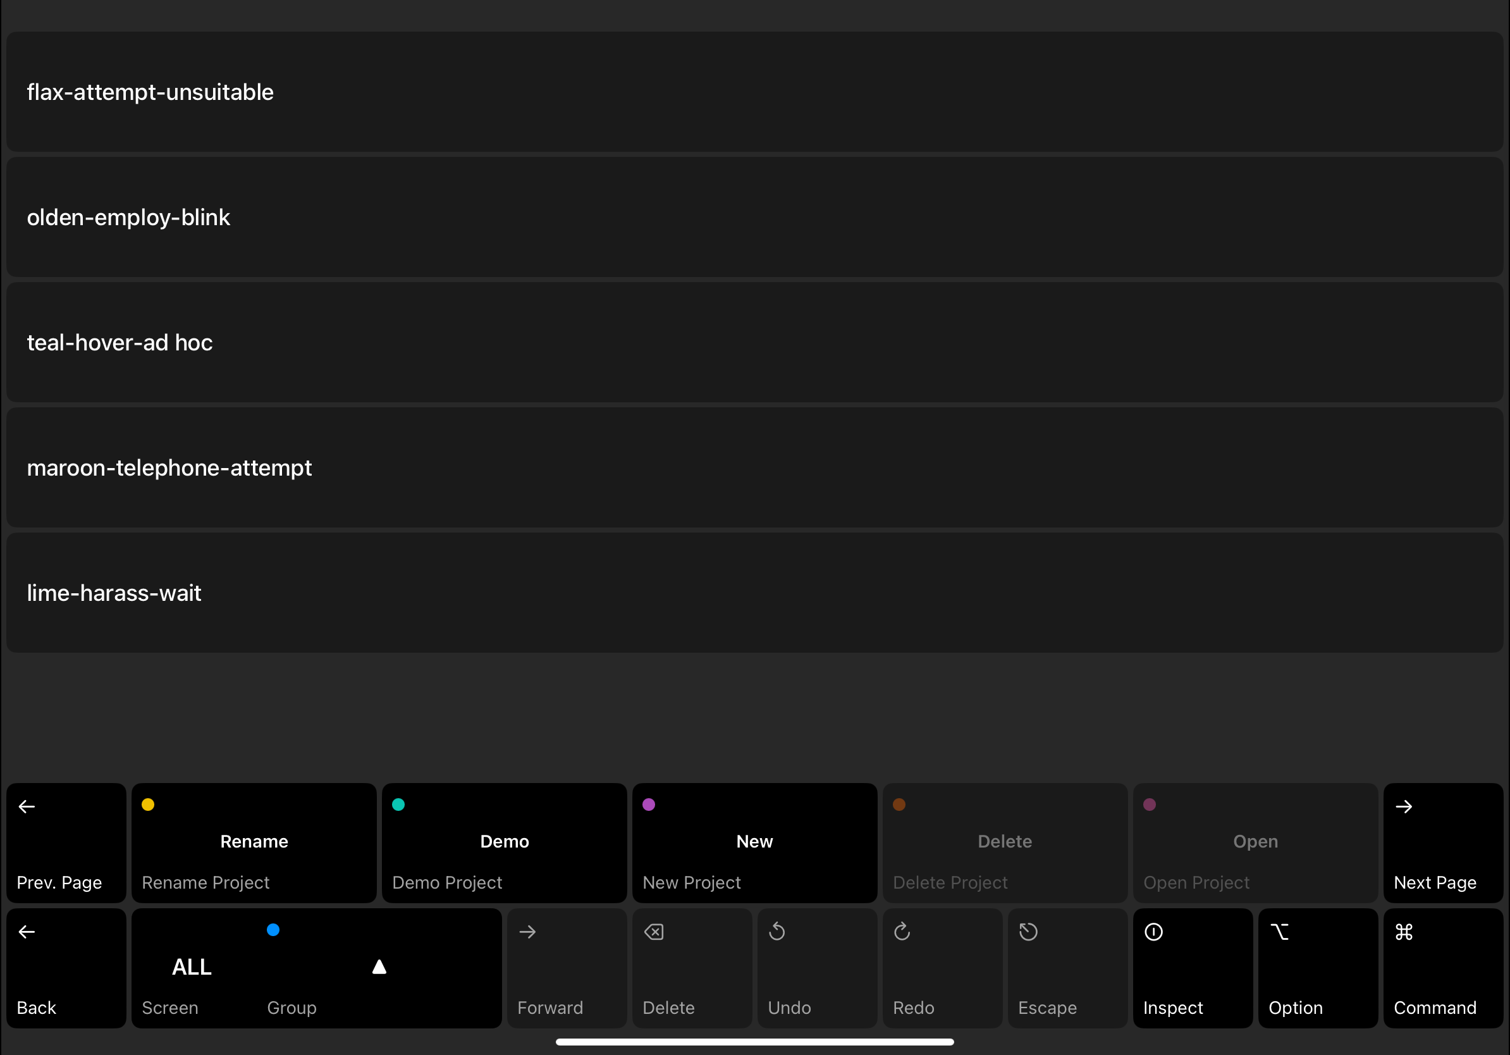The width and height of the screenshot is (1510, 1055).
Task: Toggle the Option modifier key
Action: point(1317,968)
